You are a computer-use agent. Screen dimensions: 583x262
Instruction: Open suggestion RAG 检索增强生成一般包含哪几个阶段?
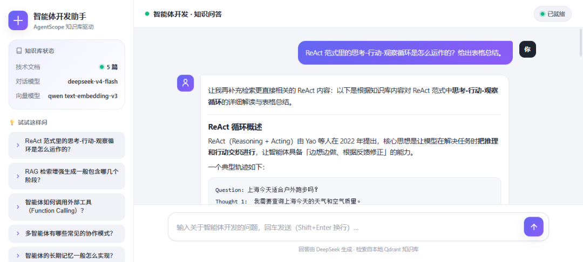[66, 176]
